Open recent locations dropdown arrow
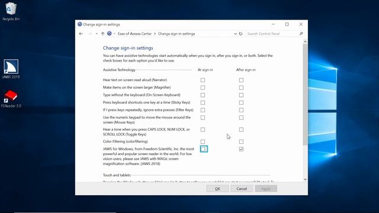The image size is (379, 213). (x=97, y=34)
